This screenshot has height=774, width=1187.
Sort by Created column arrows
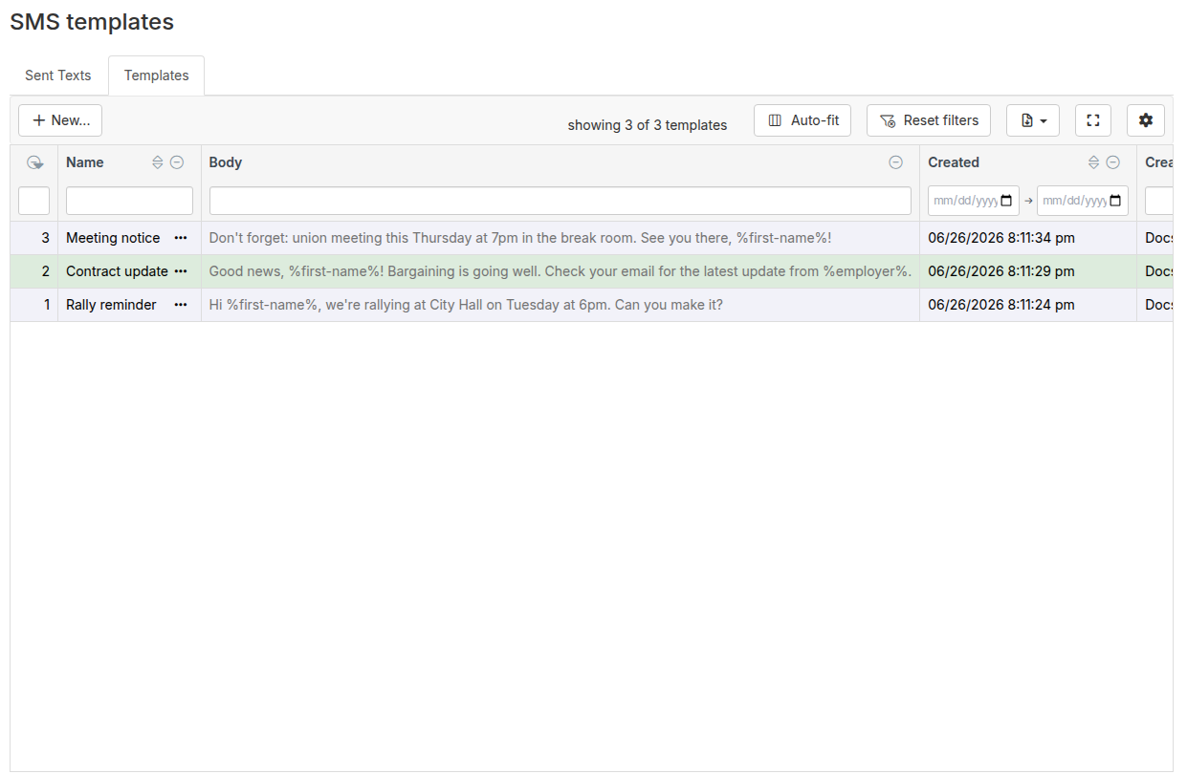tap(1094, 162)
